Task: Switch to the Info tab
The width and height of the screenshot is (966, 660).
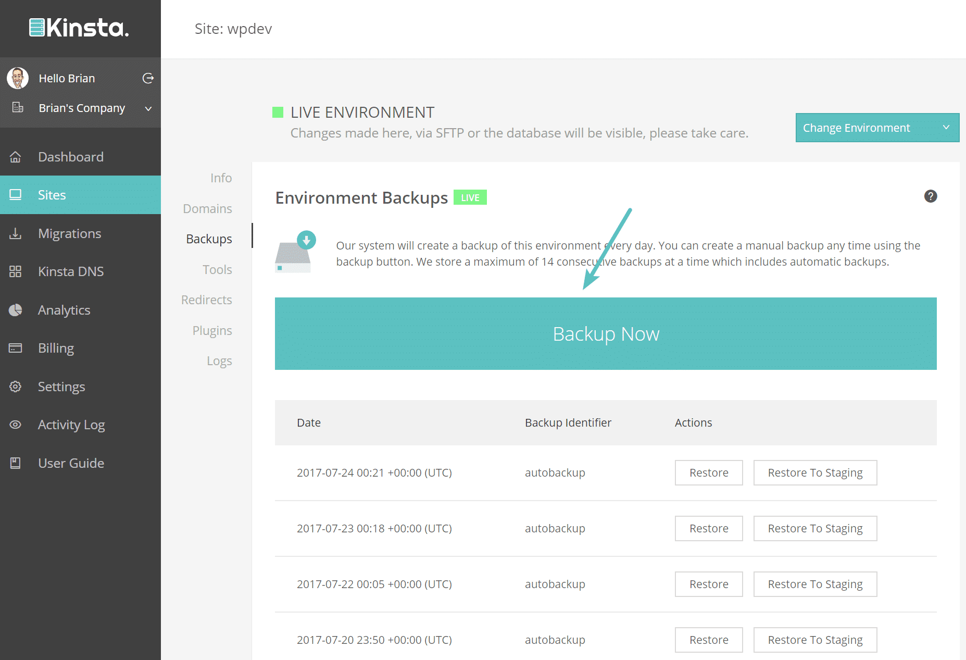Action: pyautogui.click(x=221, y=178)
